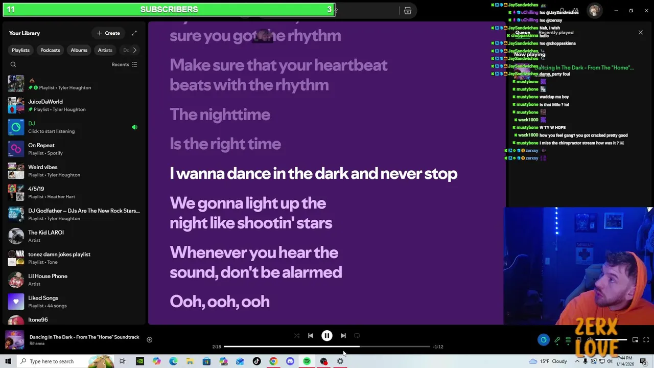Seek on the song progress bar
This screenshot has width=654, height=368.
point(327,347)
